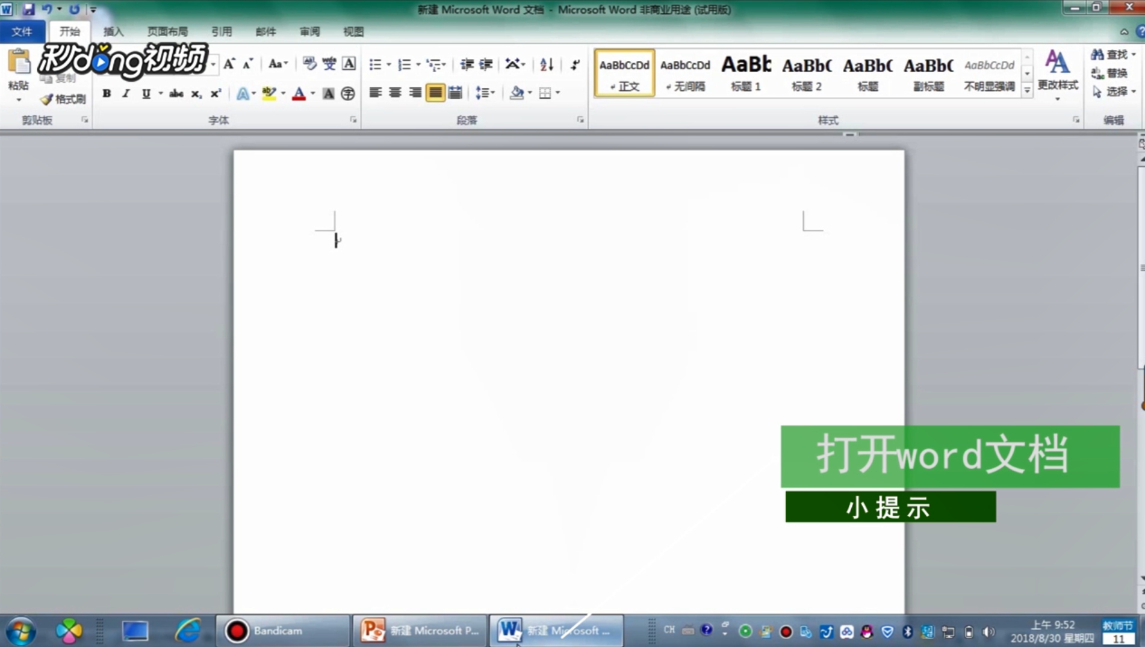Open the Bullets list dropdown arrow
This screenshot has width=1145, height=647.
coord(389,64)
